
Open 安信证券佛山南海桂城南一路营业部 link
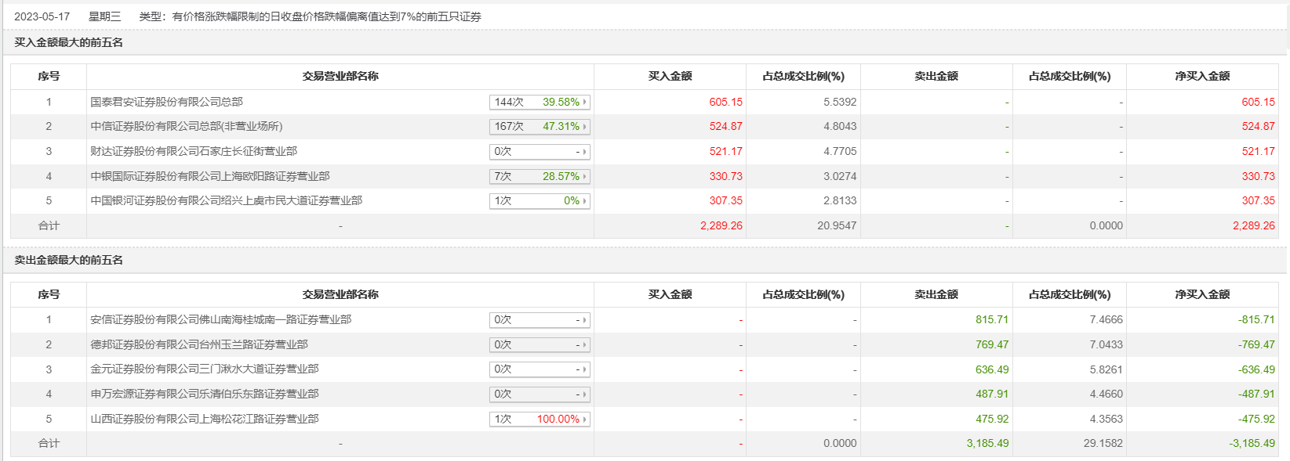pyautogui.click(x=220, y=319)
